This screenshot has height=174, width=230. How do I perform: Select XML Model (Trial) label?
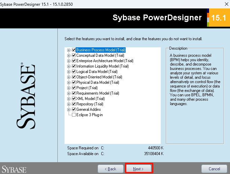tap(91, 99)
